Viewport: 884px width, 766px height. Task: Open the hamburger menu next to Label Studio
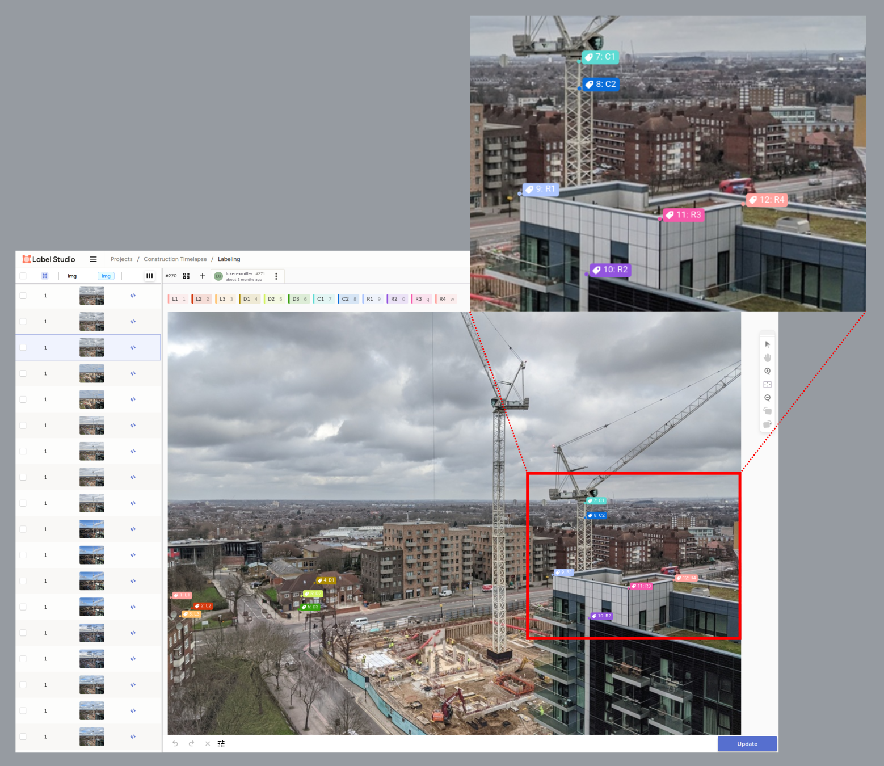(x=93, y=259)
